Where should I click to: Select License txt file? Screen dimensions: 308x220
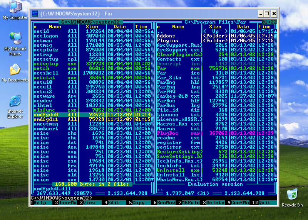[x=215, y=115]
